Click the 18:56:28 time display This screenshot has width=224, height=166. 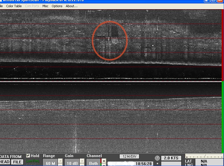point(144,164)
